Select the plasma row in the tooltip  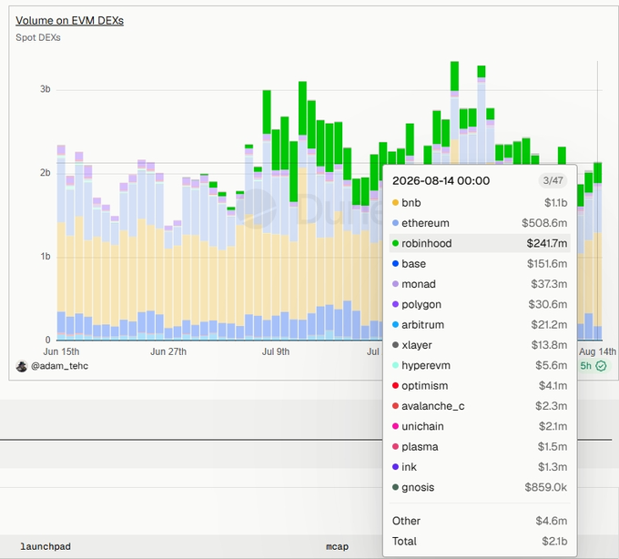click(x=480, y=447)
